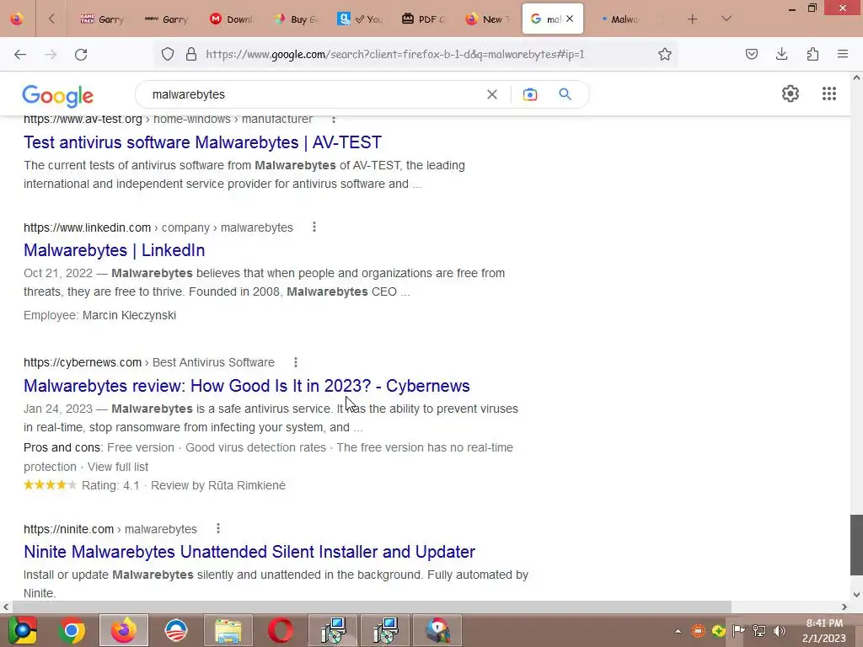Expand the list all tabs chevron
This screenshot has height=647, width=863.
pyautogui.click(x=726, y=19)
